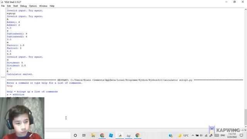
Task: Click the scrollbar down arrow
Action: (x=245, y=126)
